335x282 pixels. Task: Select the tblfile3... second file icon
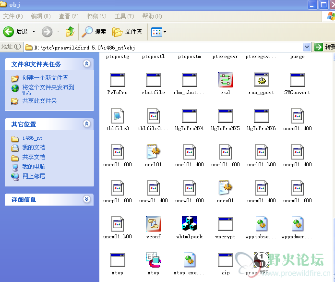click(154, 116)
